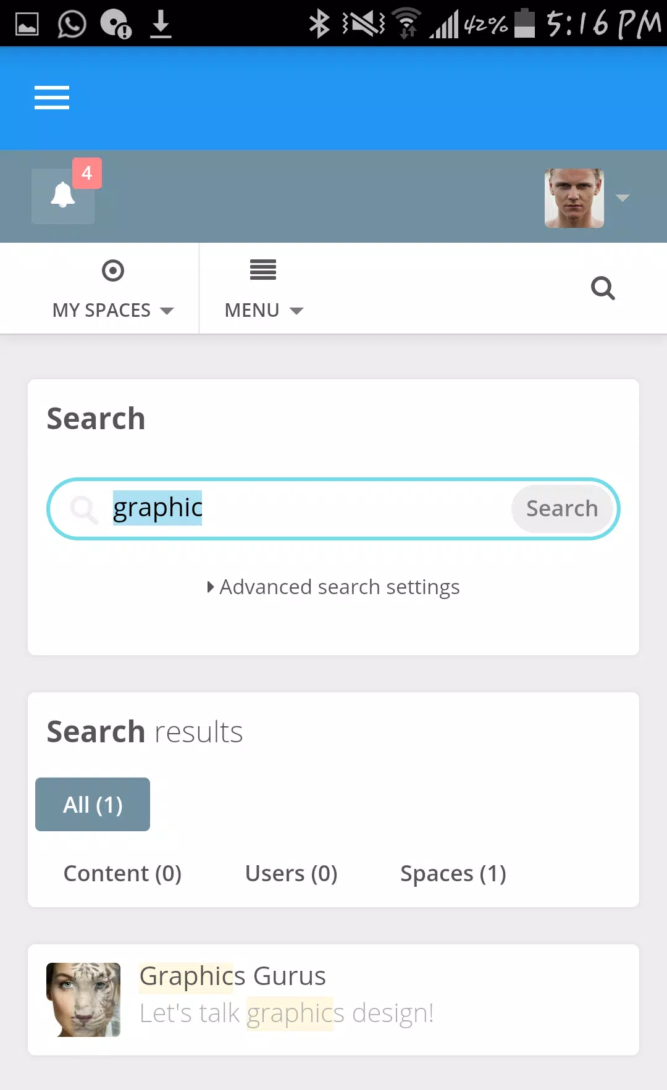The image size is (667, 1090).
Task: Expand the MENU dropdown arrow
Action: coord(296,311)
